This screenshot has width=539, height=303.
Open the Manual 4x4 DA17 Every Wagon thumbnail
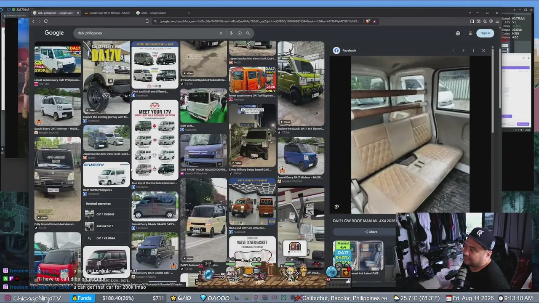pos(358,255)
